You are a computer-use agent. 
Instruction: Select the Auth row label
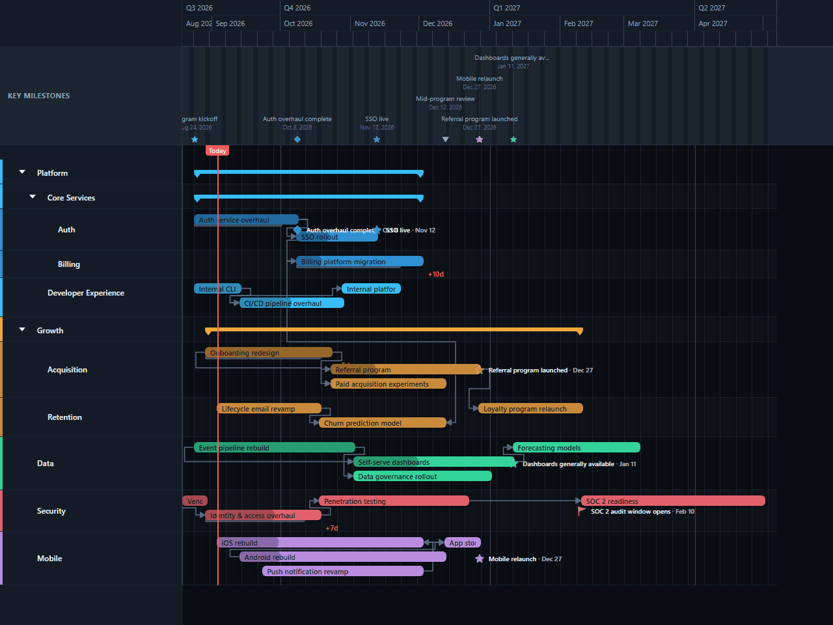click(66, 230)
